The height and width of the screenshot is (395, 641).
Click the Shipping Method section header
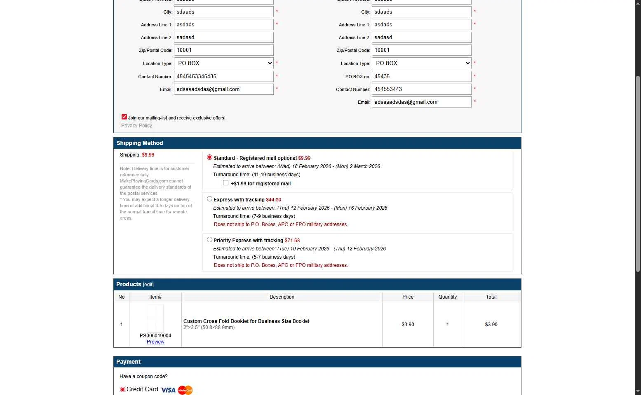coord(317,143)
